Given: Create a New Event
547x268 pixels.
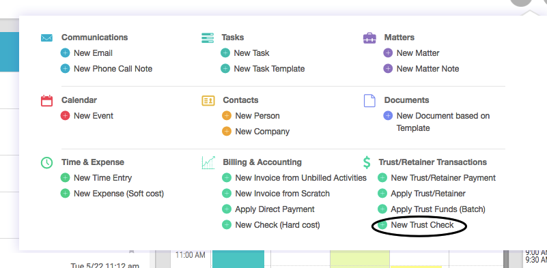Looking at the screenshot, I should coord(94,116).
